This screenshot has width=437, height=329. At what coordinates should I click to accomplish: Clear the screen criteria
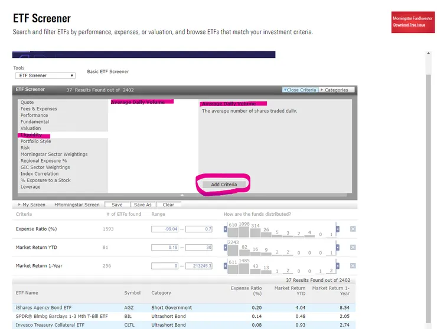click(x=168, y=205)
